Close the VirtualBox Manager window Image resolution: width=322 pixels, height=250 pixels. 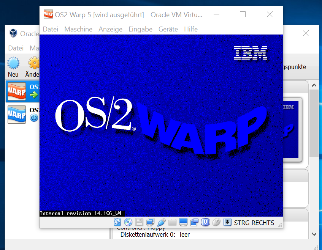pyautogui.click(x=306, y=33)
